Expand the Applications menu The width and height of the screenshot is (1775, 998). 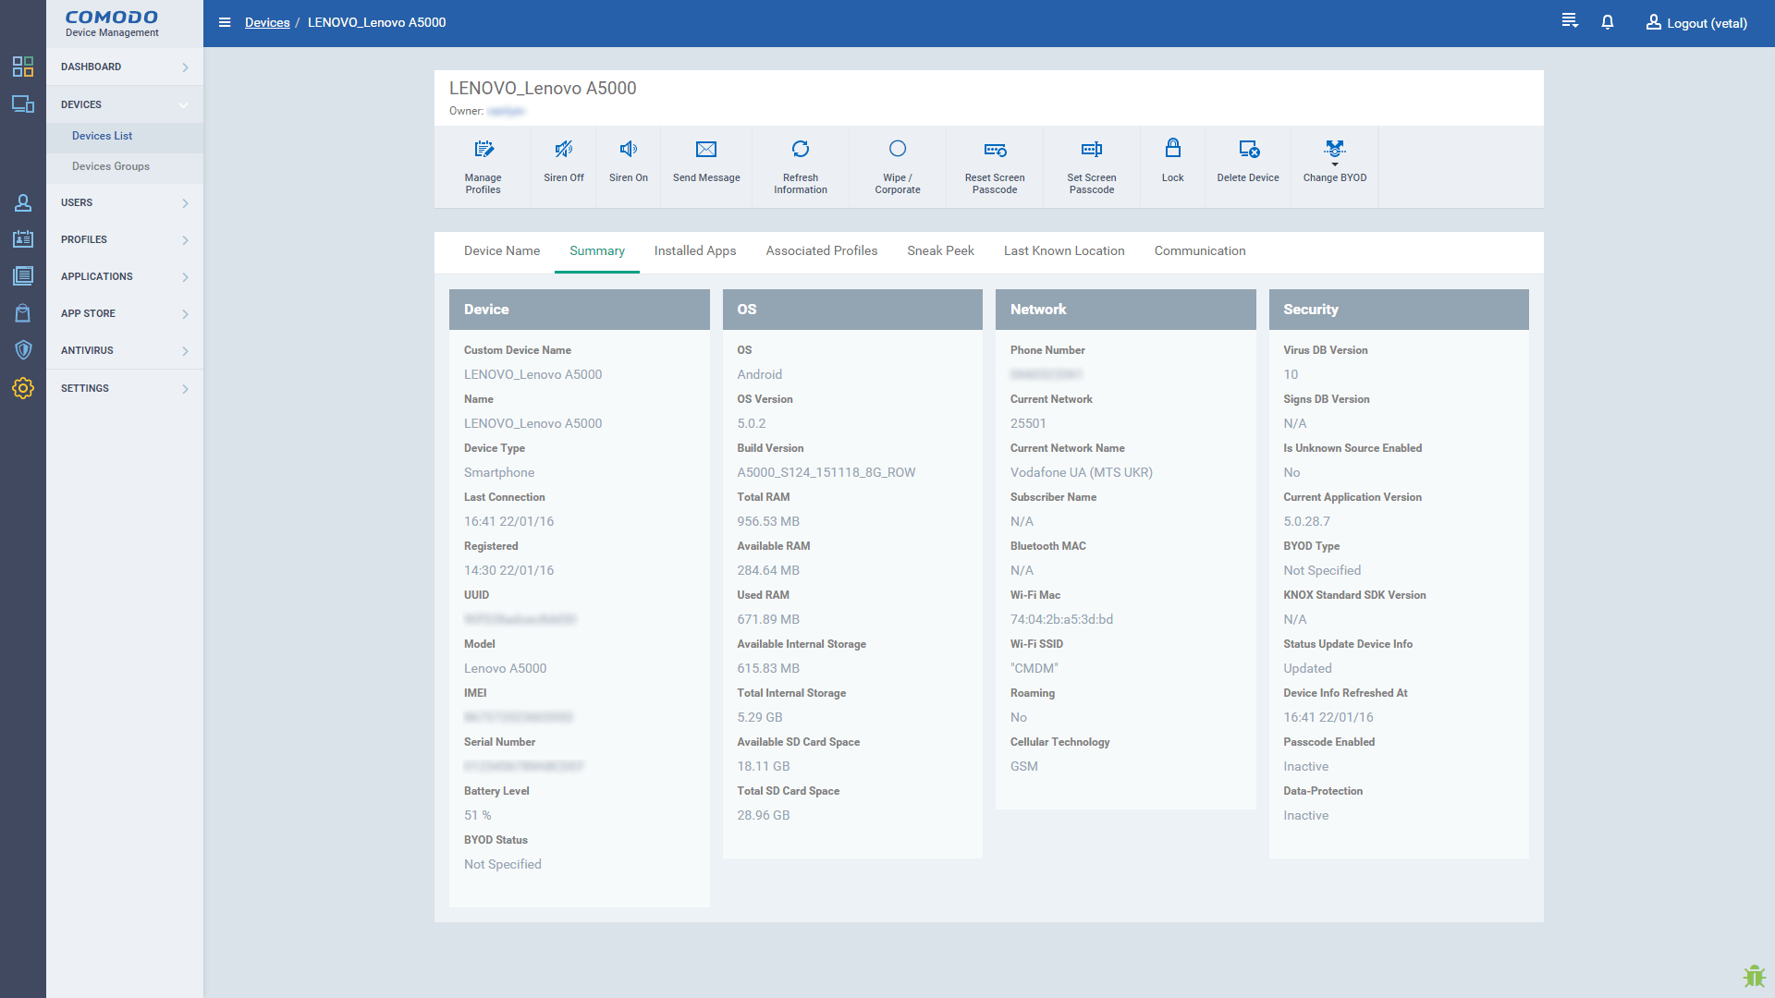125,276
